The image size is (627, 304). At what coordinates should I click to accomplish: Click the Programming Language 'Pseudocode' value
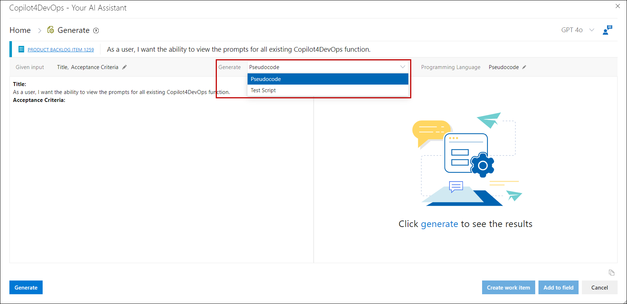point(504,67)
